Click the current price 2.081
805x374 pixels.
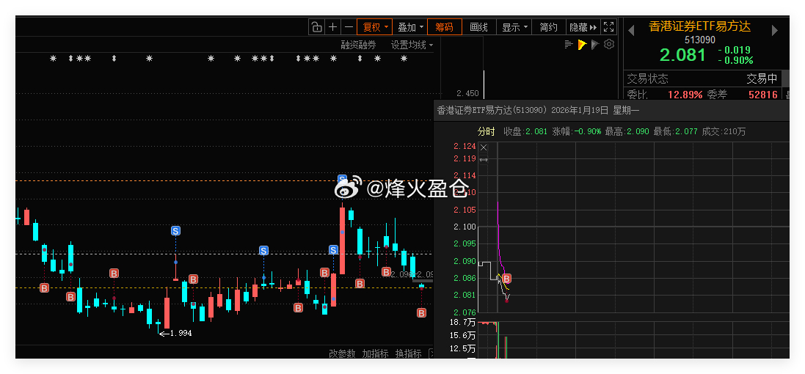(682, 54)
